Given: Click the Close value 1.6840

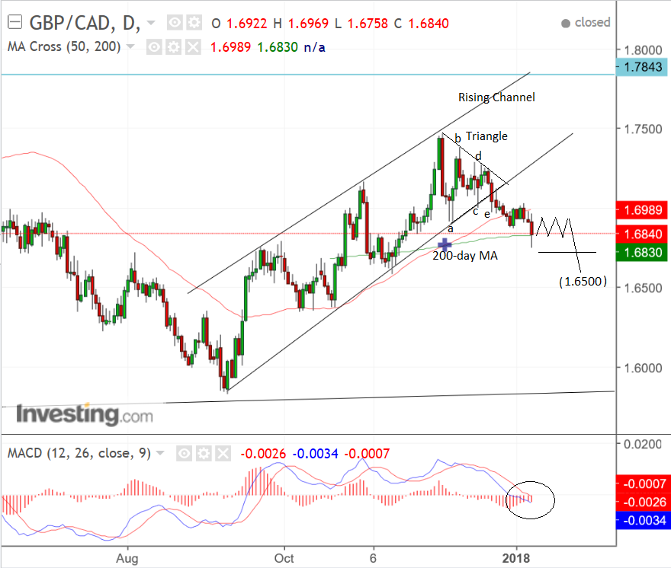Looking at the screenshot, I should [x=429, y=24].
